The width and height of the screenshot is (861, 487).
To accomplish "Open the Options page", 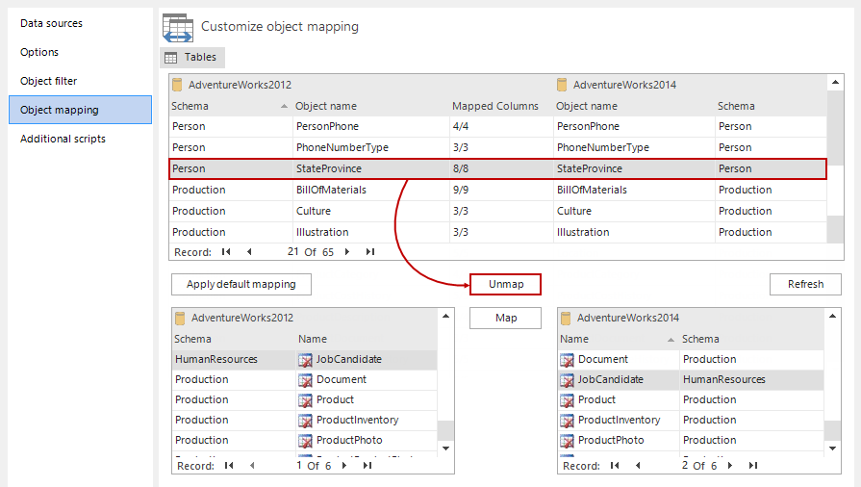I will [x=39, y=52].
